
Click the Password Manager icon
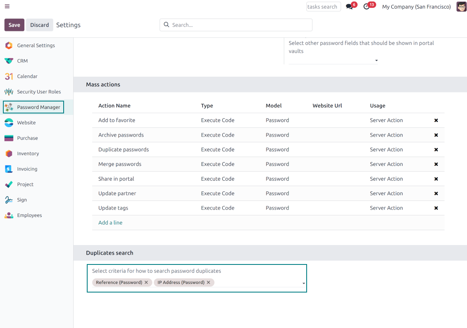[x=9, y=107]
